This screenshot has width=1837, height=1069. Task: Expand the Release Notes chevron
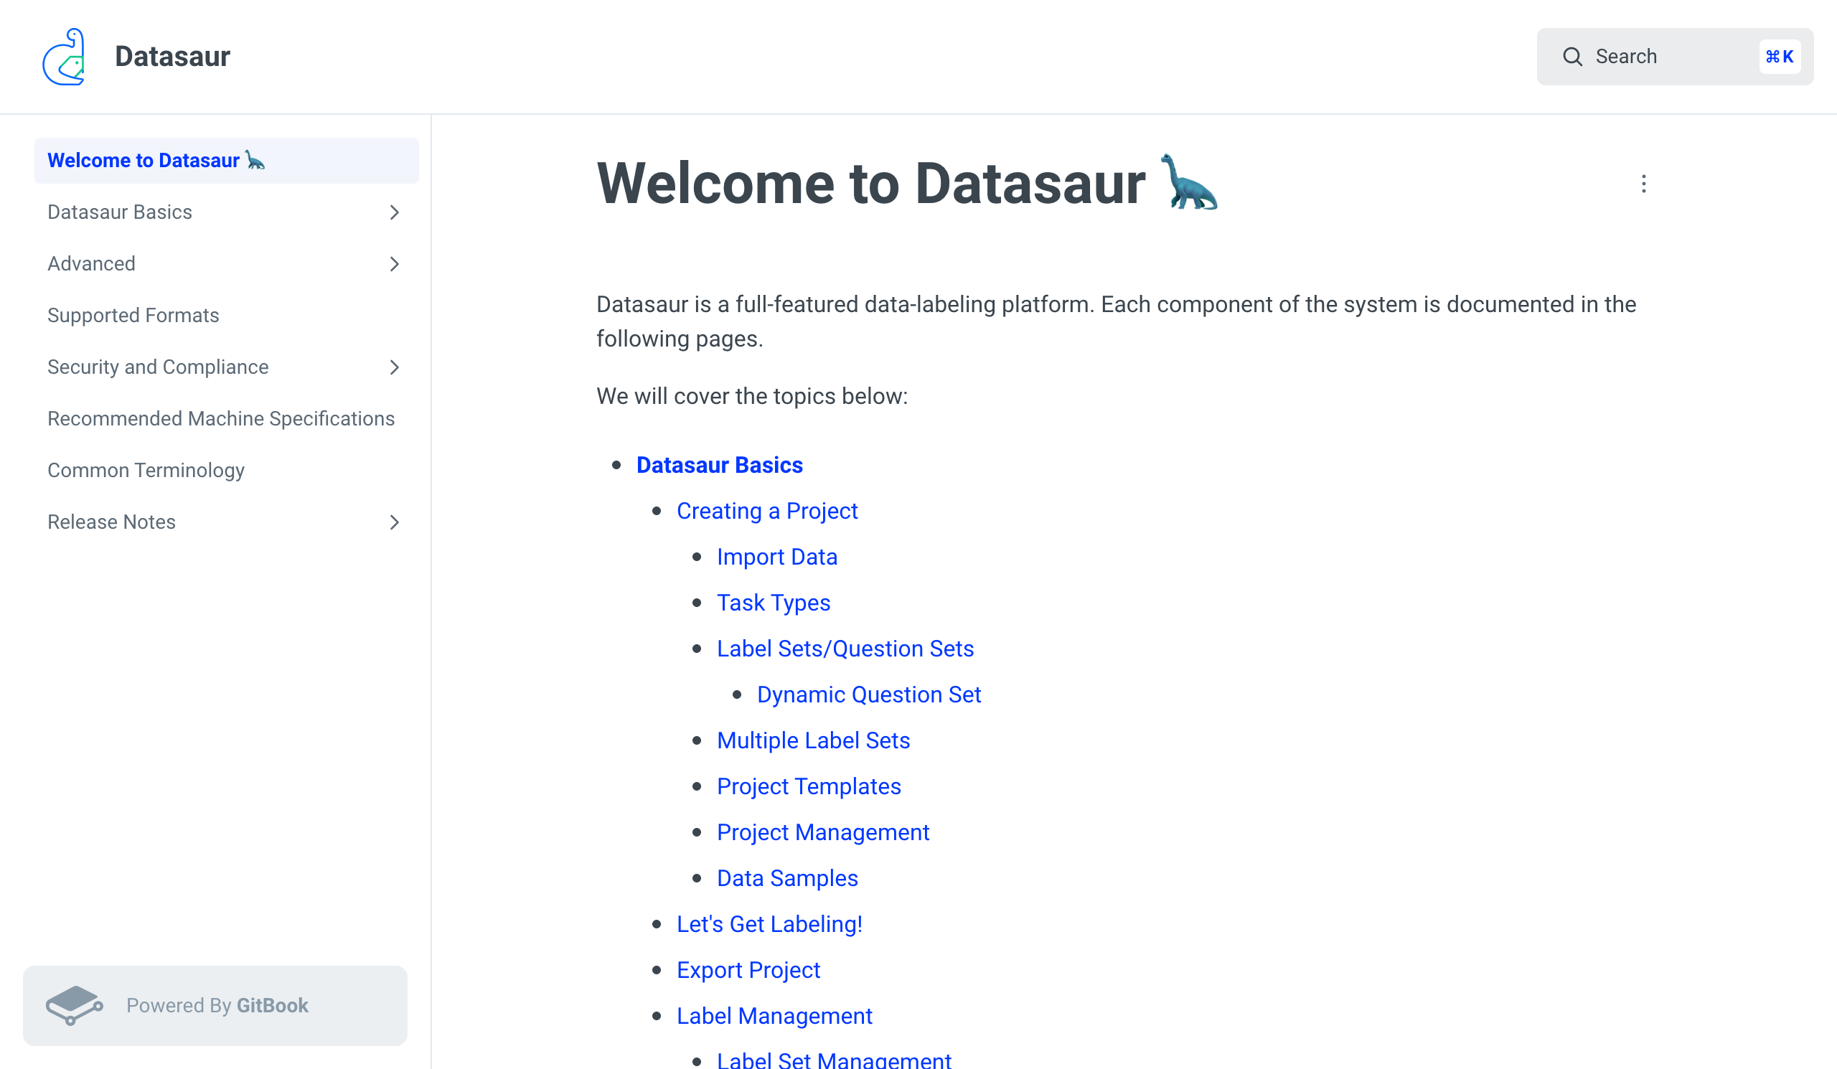pos(395,522)
